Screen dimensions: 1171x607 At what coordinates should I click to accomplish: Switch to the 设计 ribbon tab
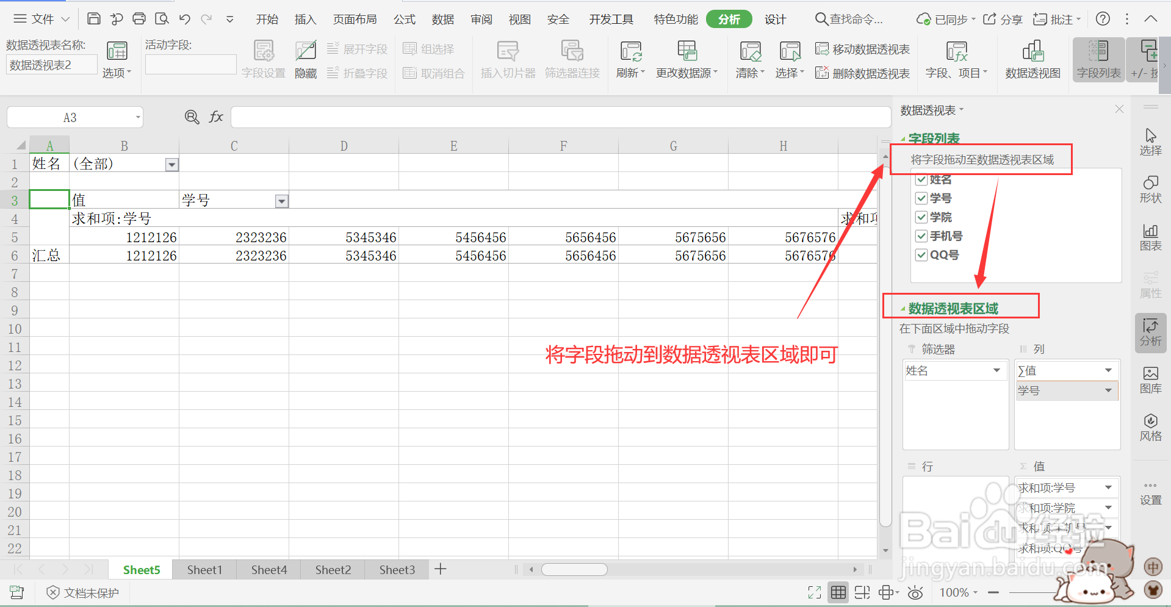776,20
